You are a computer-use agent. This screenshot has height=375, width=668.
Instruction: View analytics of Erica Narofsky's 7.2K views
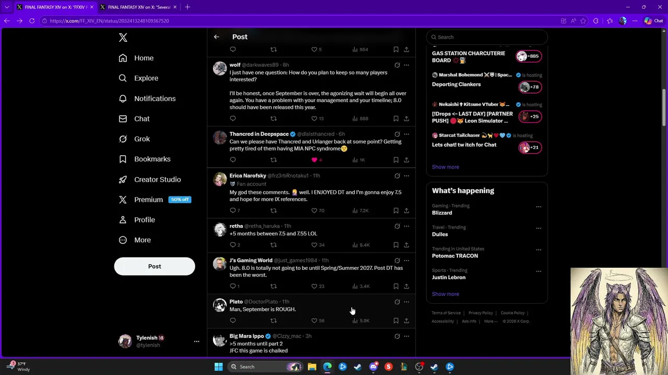(x=360, y=210)
